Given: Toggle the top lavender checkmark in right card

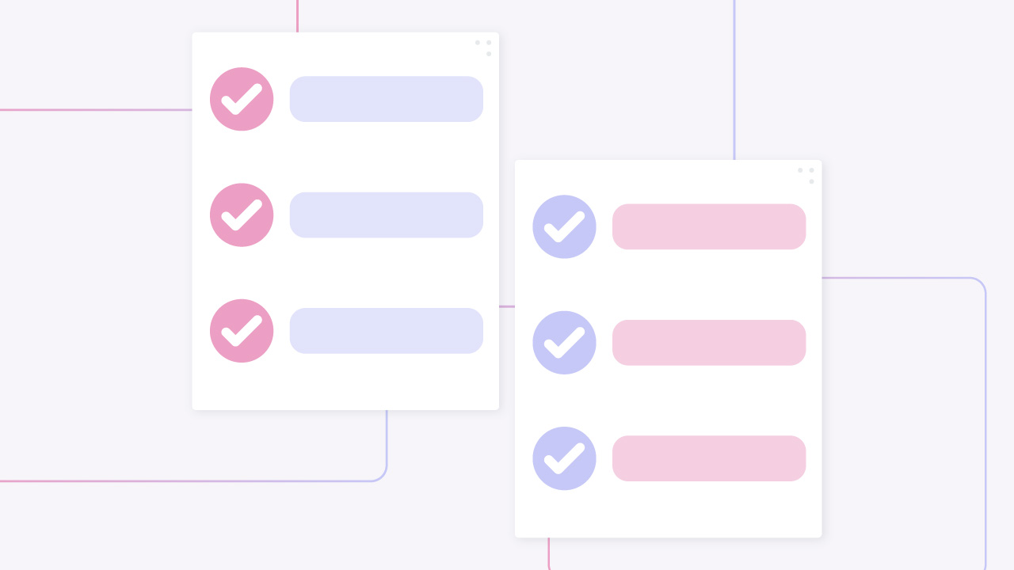Looking at the screenshot, I should coord(564,226).
